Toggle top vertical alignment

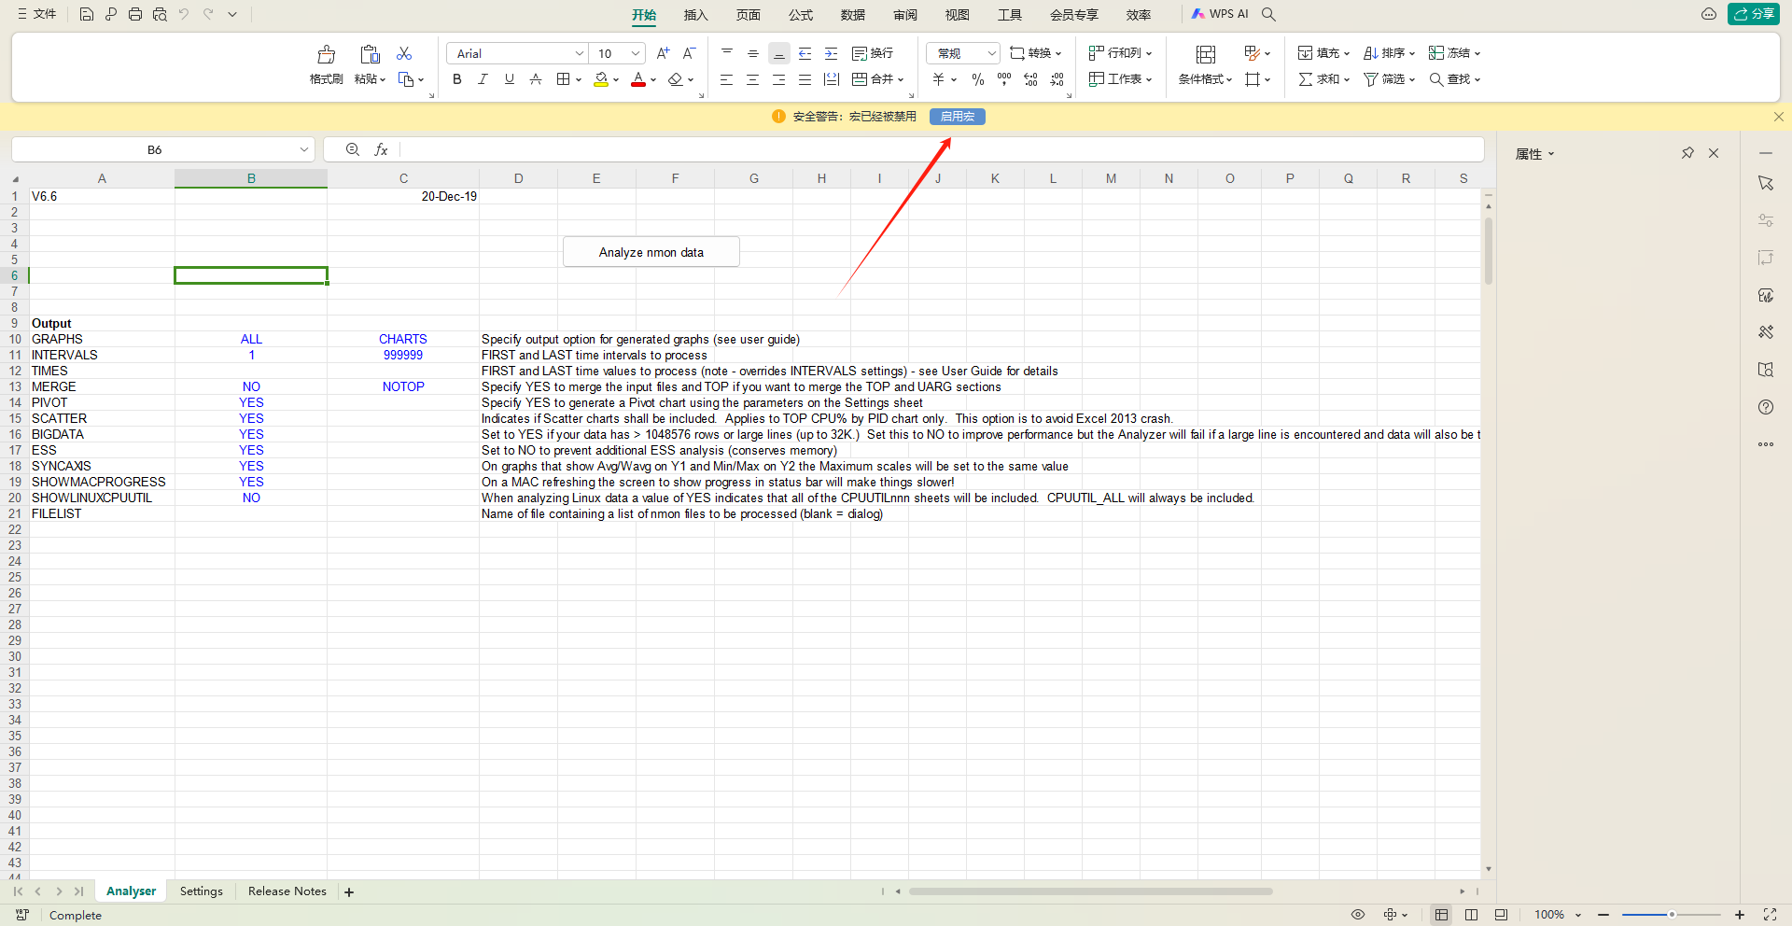(727, 53)
